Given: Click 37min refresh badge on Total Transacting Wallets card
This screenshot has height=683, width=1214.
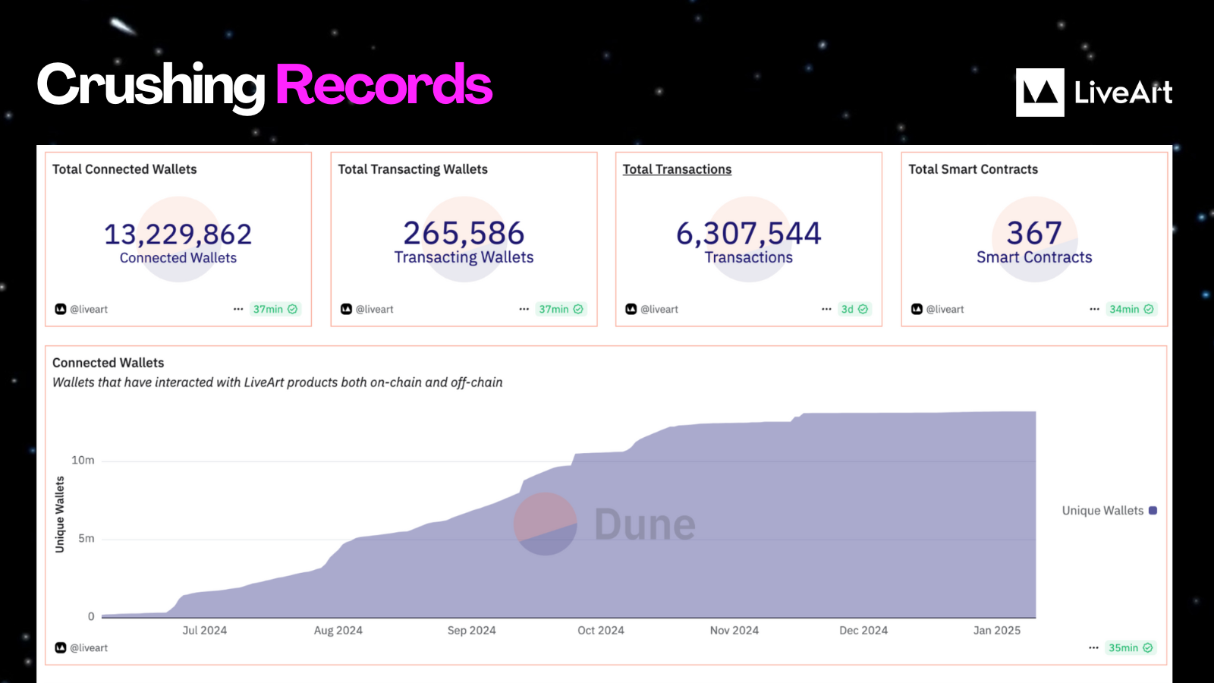Looking at the screenshot, I should [x=561, y=309].
